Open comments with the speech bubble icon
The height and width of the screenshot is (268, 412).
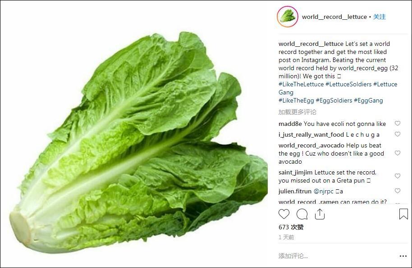tap(302, 214)
